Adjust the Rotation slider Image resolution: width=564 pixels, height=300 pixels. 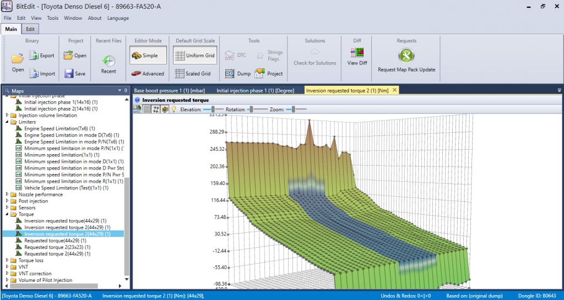tap(258, 109)
